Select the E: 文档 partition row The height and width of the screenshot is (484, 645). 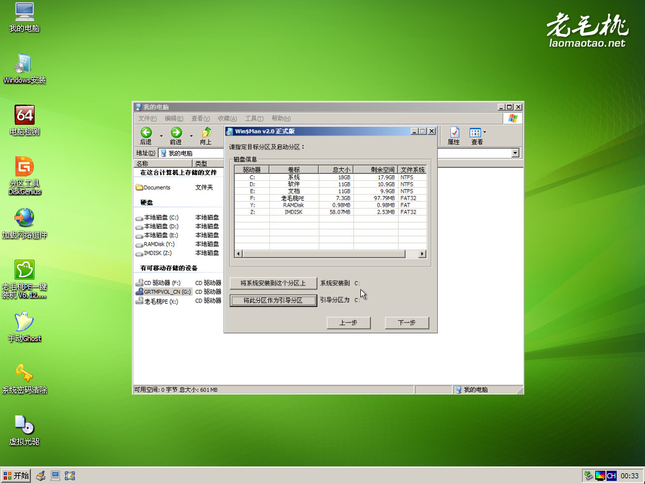click(x=330, y=192)
